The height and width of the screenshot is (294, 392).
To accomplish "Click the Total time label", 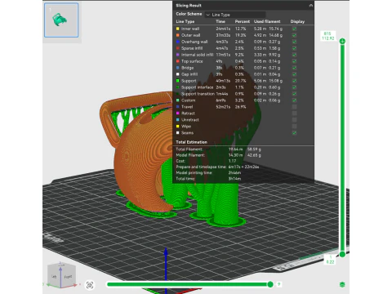I will 185,179.
